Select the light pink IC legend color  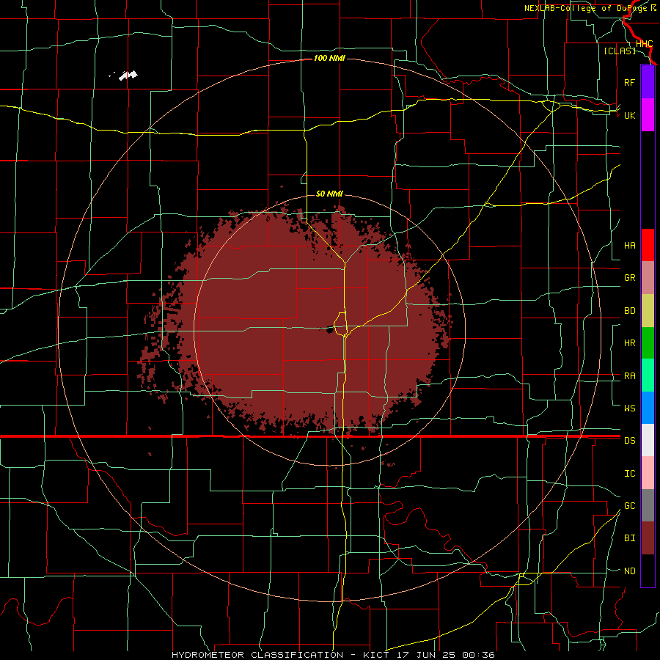(648, 473)
